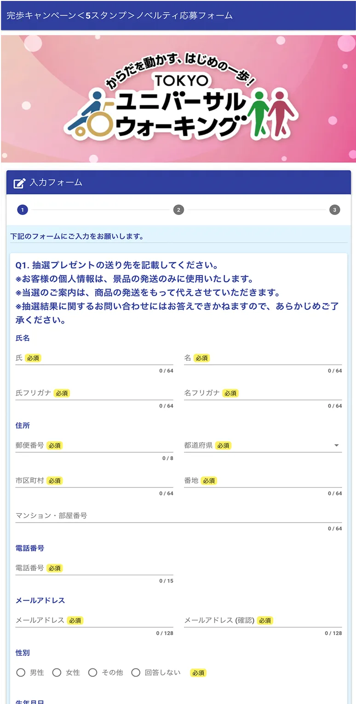Click the マンション・部屋番号 field
This screenshot has width=356, height=704.
[x=178, y=516]
